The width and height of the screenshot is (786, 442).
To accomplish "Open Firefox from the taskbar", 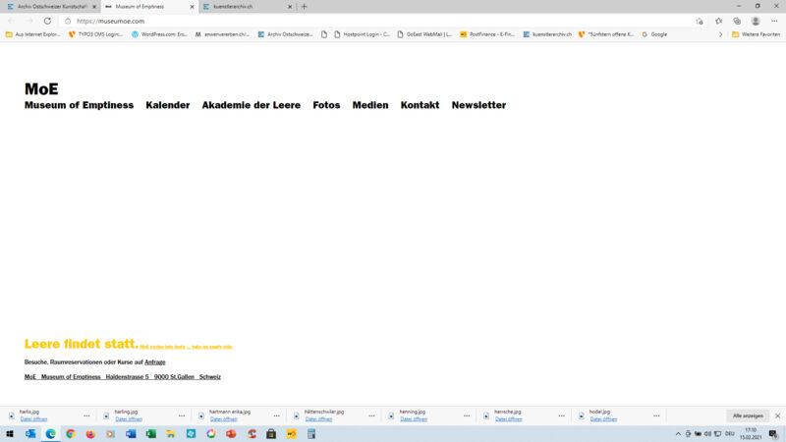I will pyautogui.click(x=90, y=434).
